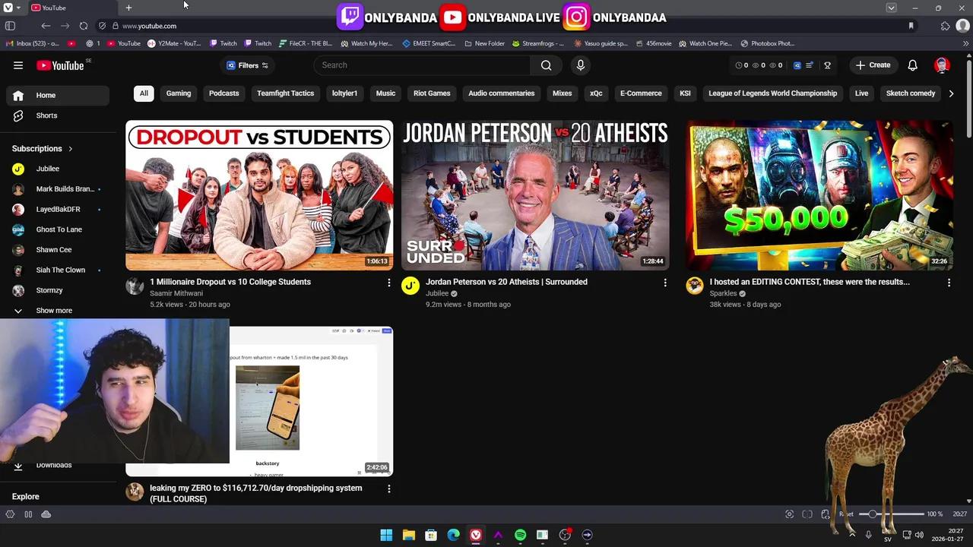
Task: Start a voice search with the microphone icon
Action: point(580,65)
